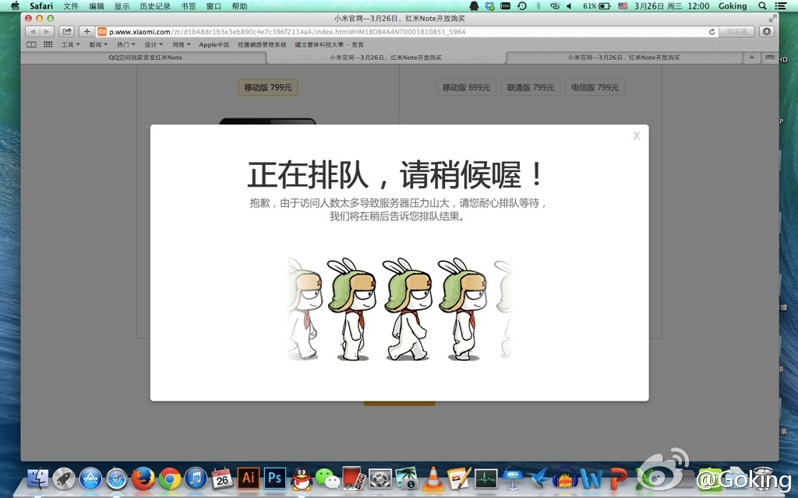Open Time Machine menu bar icon
The height and width of the screenshot is (498, 798).
[521, 6]
